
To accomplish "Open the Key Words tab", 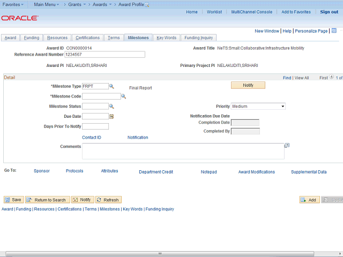I will pos(167,38).
